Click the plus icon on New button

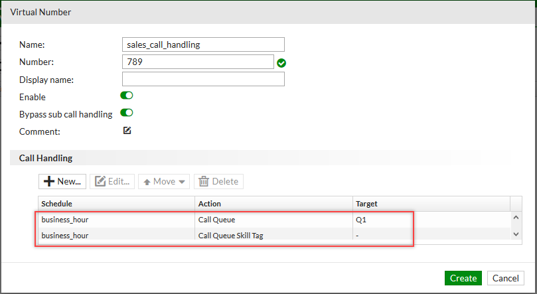[x=49, y=181]
